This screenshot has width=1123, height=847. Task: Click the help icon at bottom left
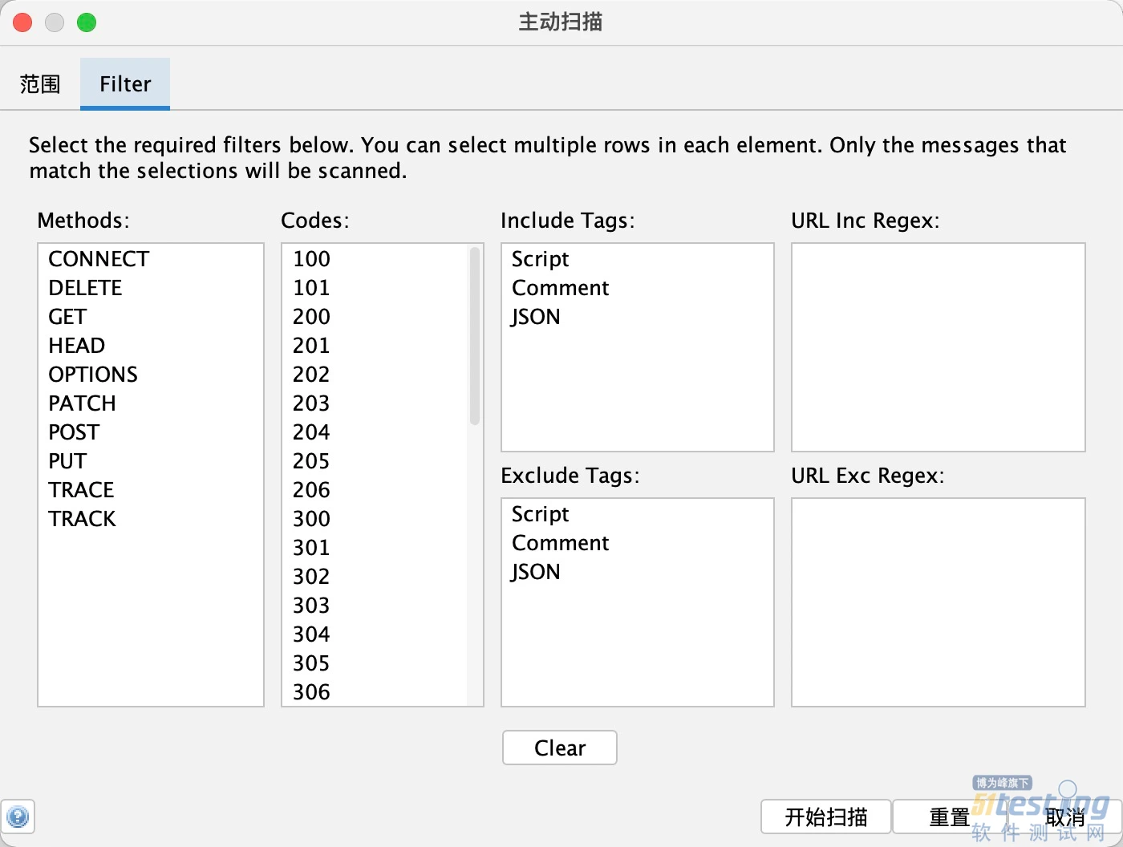click(x=18, y=817)
